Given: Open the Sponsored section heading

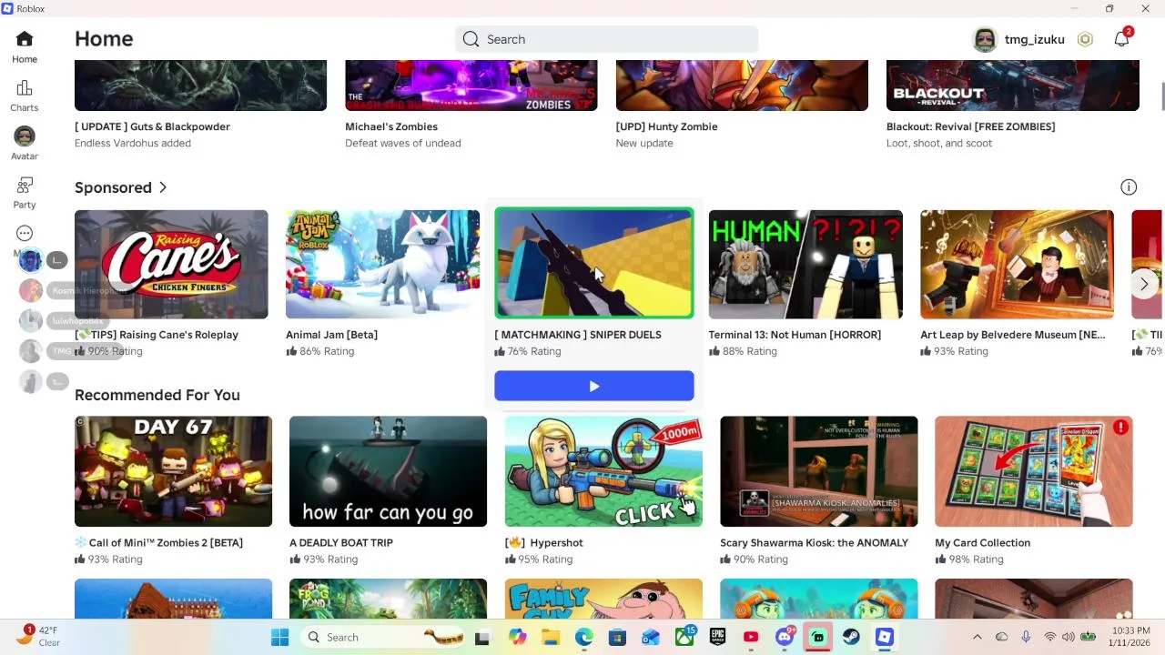Looking at the screenshot, I should tap(113, 187).
